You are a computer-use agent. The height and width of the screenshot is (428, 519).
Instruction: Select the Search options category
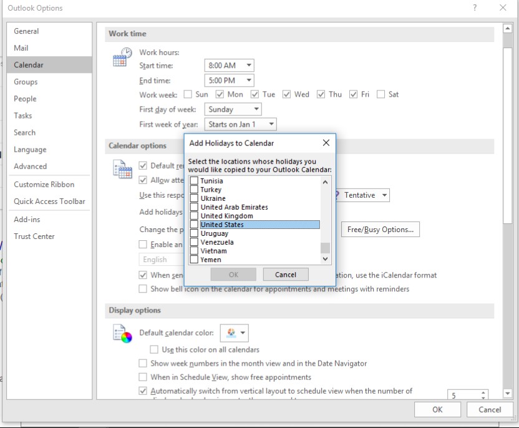click(x=49, y=132)
